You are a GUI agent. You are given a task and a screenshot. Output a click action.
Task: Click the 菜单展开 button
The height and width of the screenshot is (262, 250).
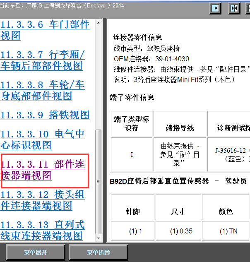(36, 252)
